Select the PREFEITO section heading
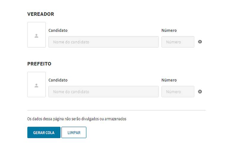Viewport: 228px width, 152px height. click(x=39, y=64)
